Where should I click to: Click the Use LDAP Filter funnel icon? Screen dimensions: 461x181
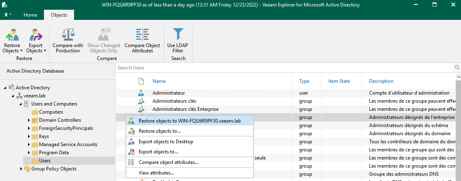[177, 34]
